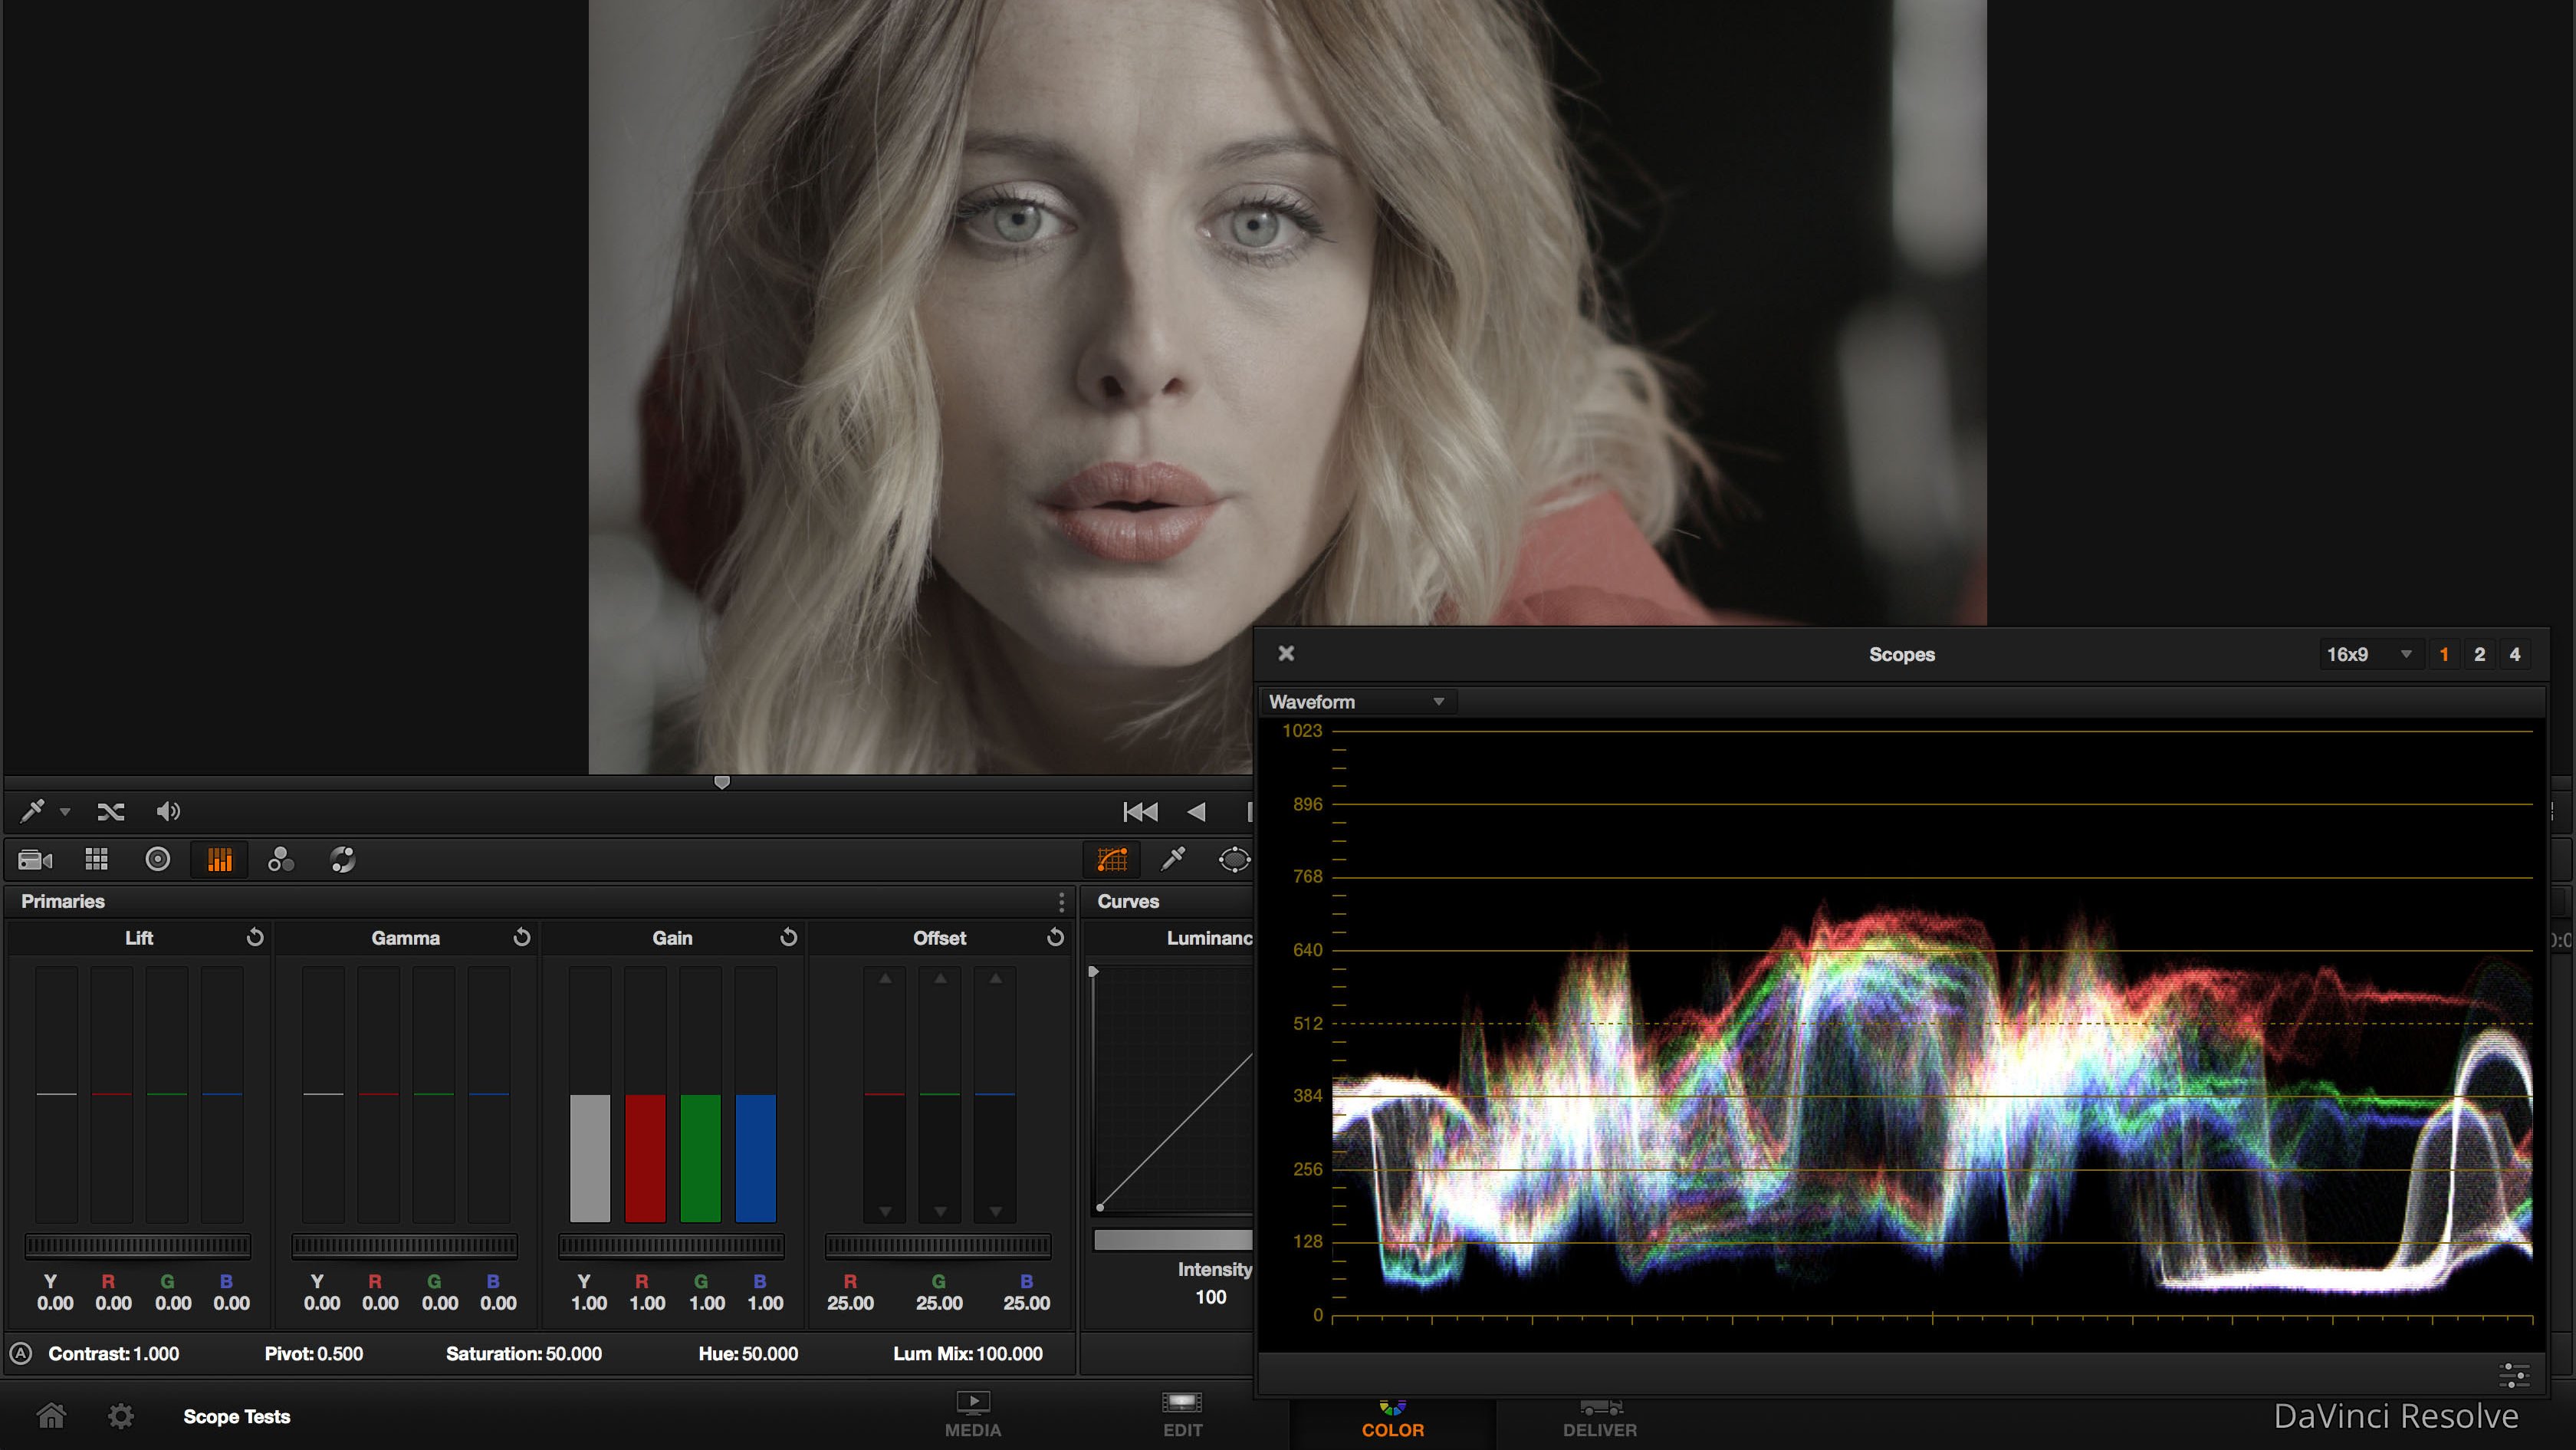Screen dimensions: 2576x1450
Task: Switch to the MEDIA page
Action: coord(973,1415)
